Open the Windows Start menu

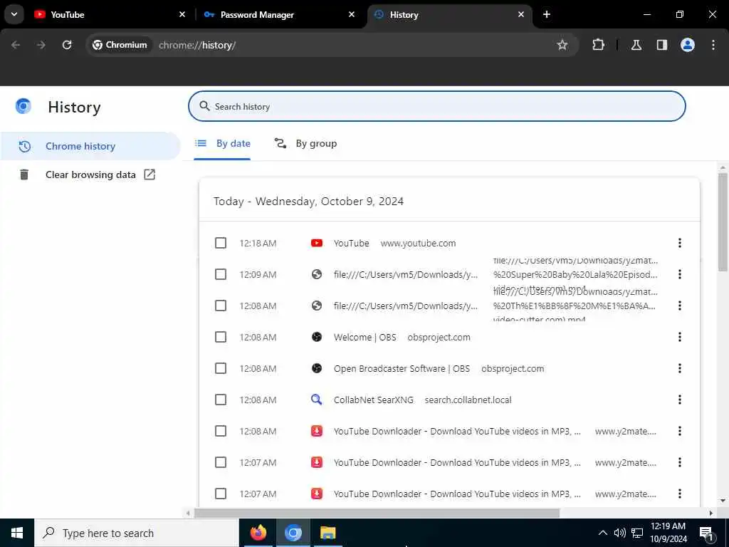click(17, 533)
